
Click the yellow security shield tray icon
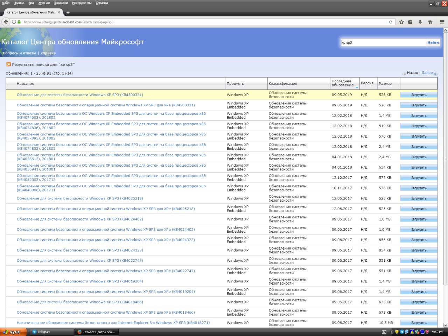[x=397, y=332]
